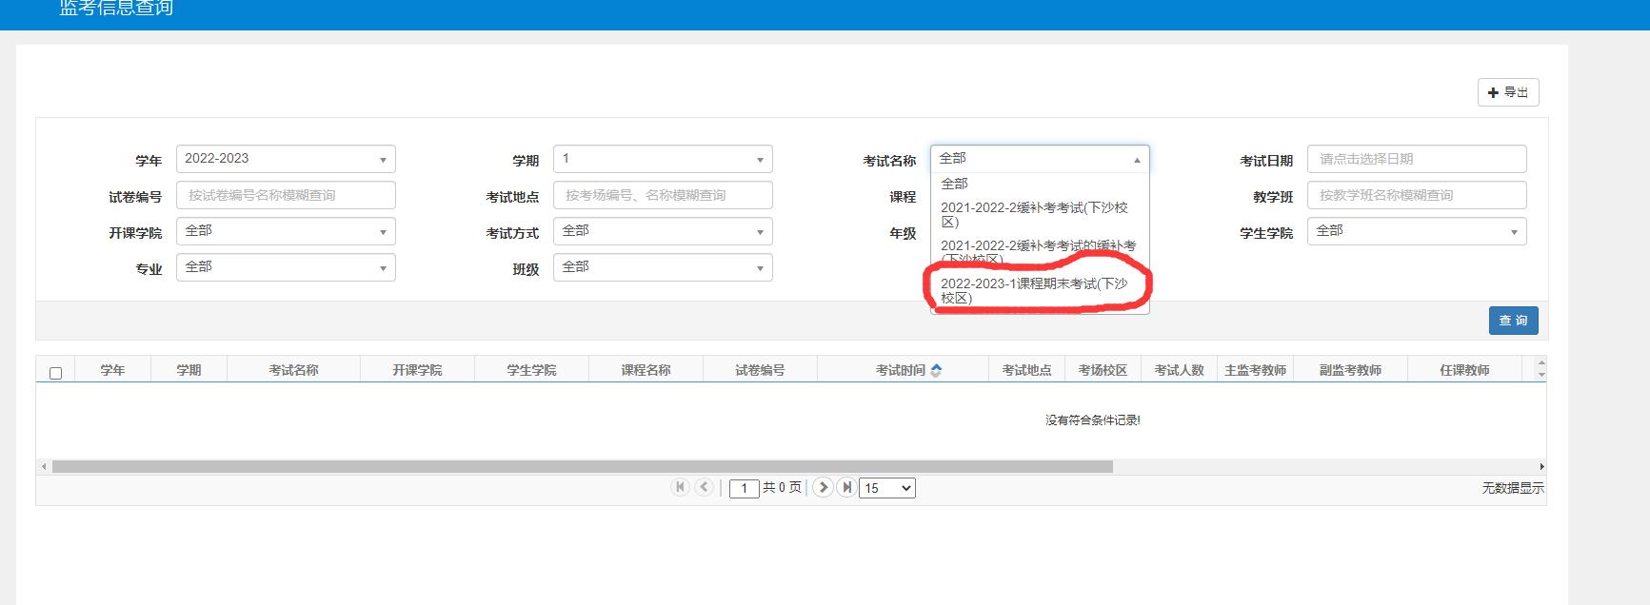The height and width of the screenshot is (605, 1650).
Task: Open the 学期 dropdown
Action: (x=663, y=159)
